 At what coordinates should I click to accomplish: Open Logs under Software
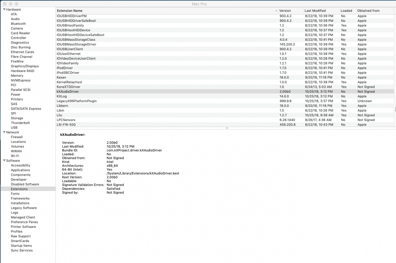coord(14,212)
